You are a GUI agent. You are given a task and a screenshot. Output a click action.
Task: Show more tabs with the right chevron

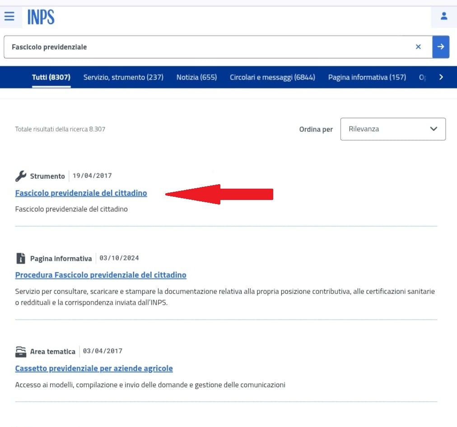pos(441,77)
